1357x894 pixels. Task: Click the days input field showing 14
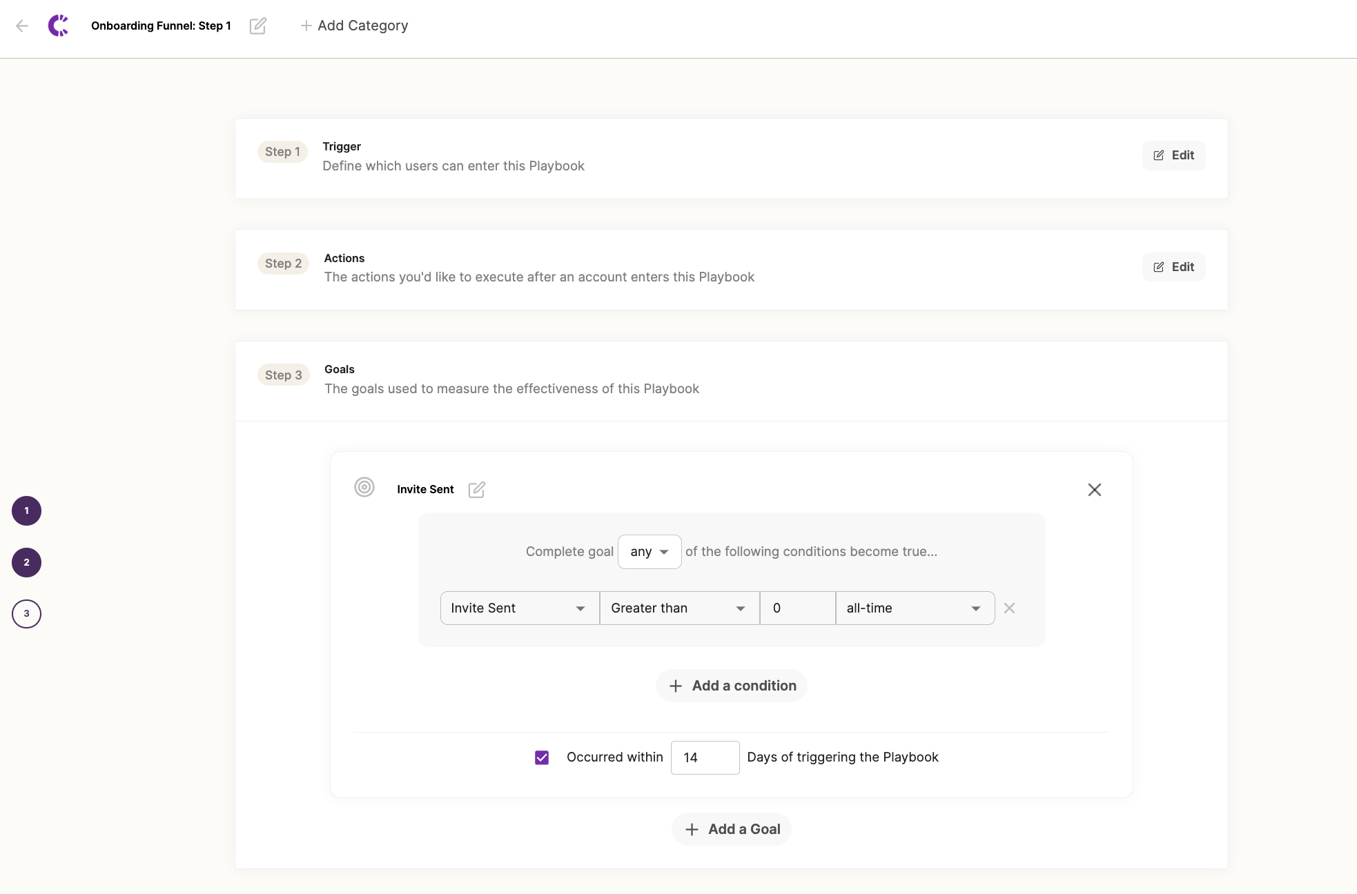705,757
